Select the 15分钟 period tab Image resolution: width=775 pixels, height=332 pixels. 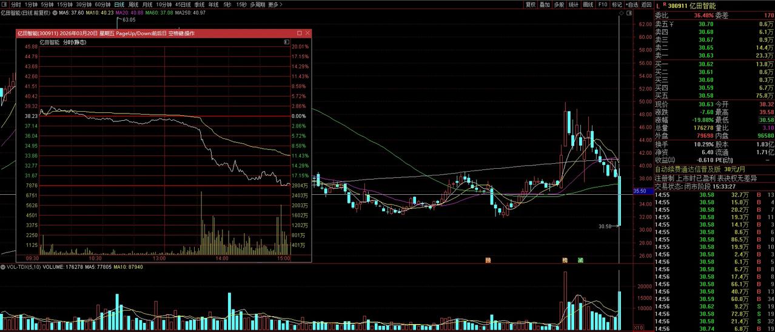[x=64, y=4]
